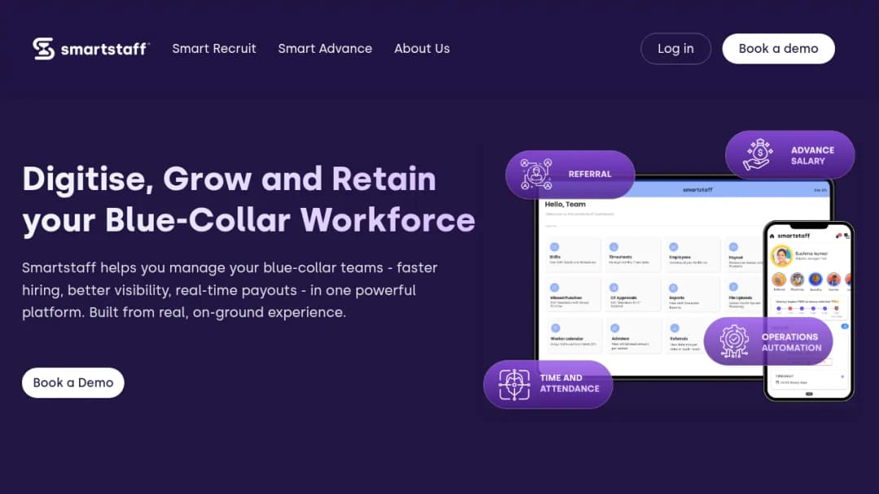Click the Worker calendar tile in dashboard
Screen dimensions: 879x494
coord(573,336)
